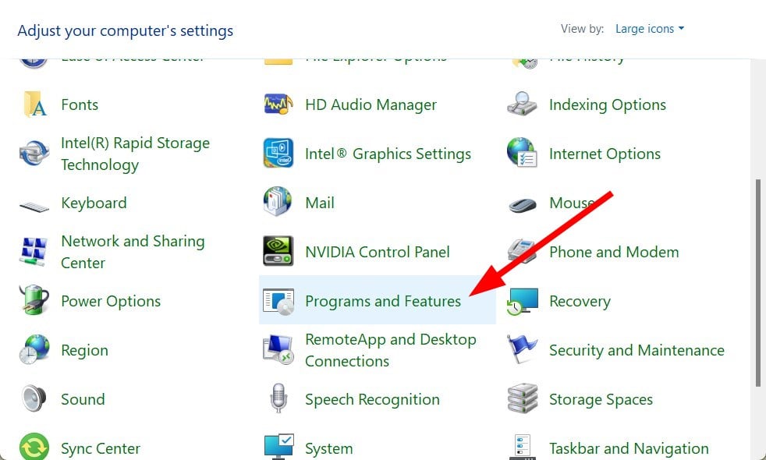The image size is (766, 460).
Task: Open the Storage Spaces drives icon
Action: pyautogui.click(x=522, y=398)
